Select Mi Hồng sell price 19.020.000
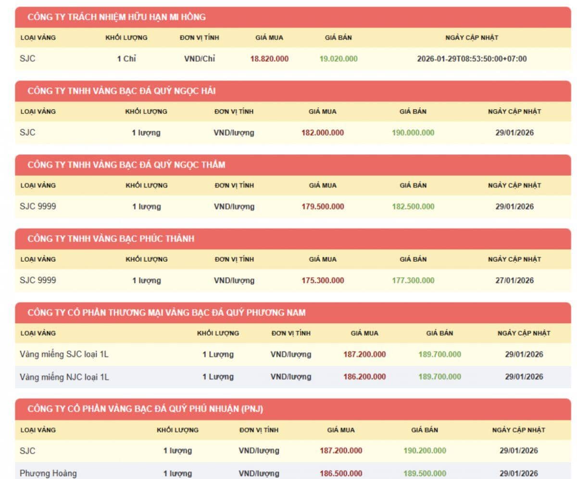This screenshot has height=479, width=577. click(339, 59)
